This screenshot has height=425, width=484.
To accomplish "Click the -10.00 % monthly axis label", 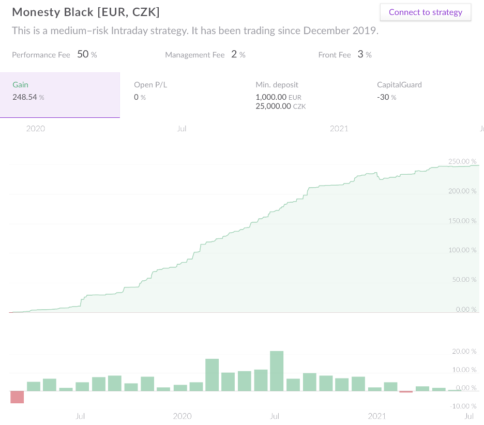I will [463, 406].
